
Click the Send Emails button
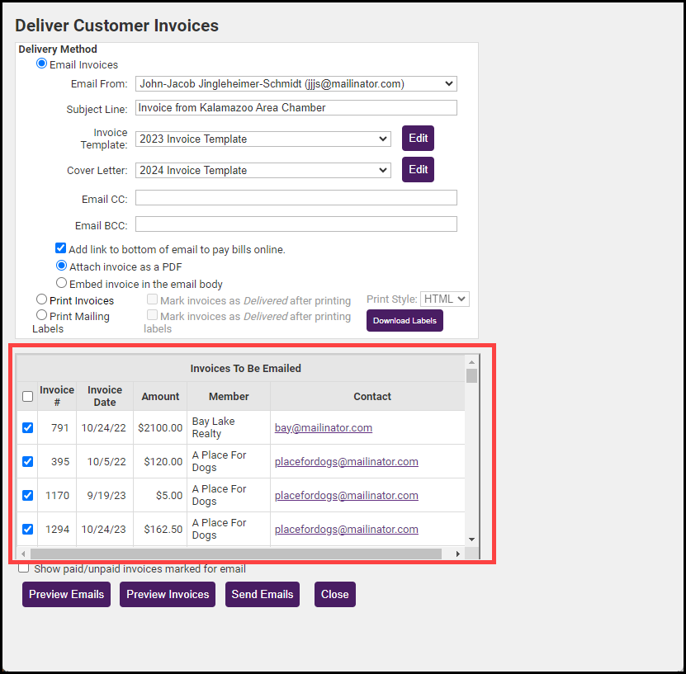[262, 595]
